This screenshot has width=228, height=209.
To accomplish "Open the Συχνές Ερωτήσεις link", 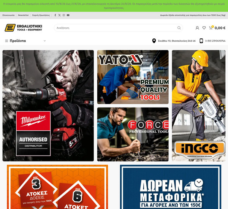I will point(41,15).
